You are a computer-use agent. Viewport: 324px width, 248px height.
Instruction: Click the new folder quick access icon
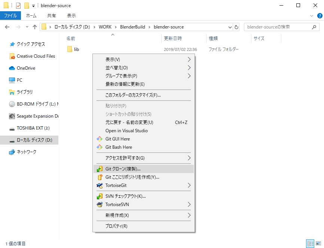(x=27, y=6)
